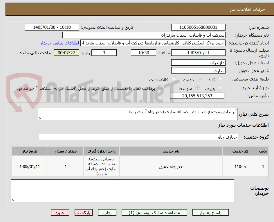Click the quantity cell showing 1
Viewport: 274px width, 222px height.
66,166
